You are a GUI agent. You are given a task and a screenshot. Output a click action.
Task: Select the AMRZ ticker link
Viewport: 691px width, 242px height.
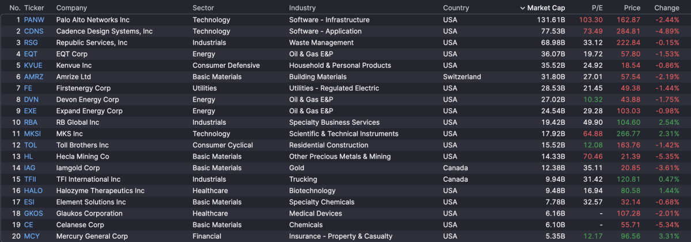[x=33, y=76]
